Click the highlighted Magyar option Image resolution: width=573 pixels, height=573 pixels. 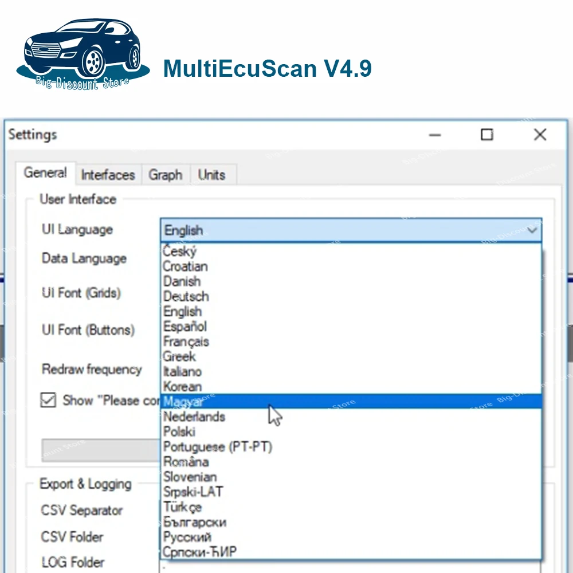351,402
